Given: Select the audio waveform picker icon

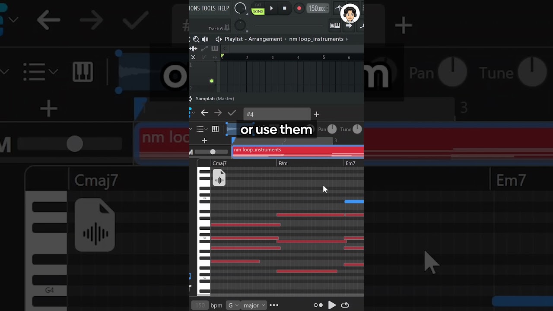Looking at the screenshot, I should coord(194,49).
